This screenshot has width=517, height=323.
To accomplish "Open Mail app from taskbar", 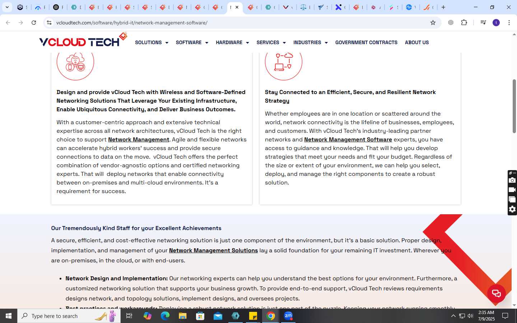I will [218, 316].
